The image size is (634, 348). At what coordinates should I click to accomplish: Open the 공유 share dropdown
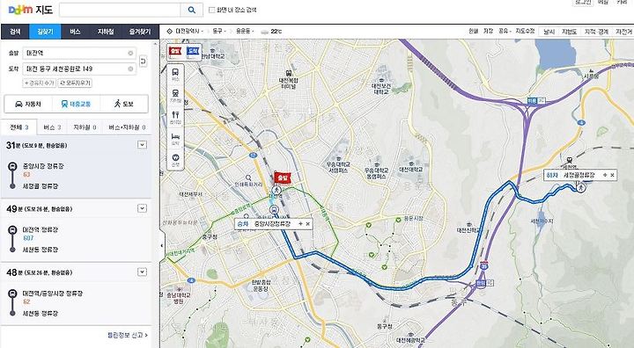point(505,31)
